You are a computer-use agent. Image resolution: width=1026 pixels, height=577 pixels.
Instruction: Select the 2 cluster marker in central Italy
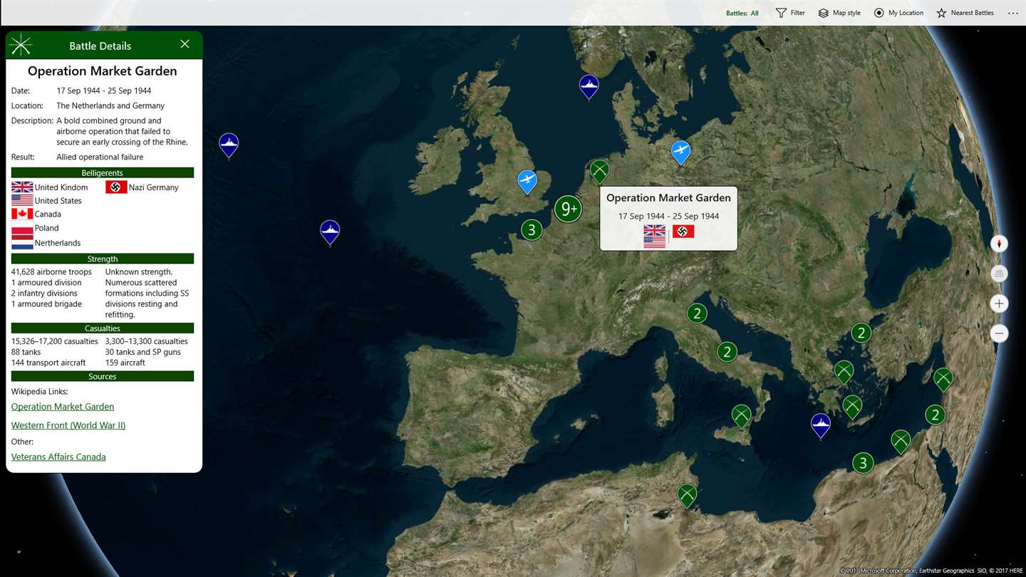[x=727, y=351]
